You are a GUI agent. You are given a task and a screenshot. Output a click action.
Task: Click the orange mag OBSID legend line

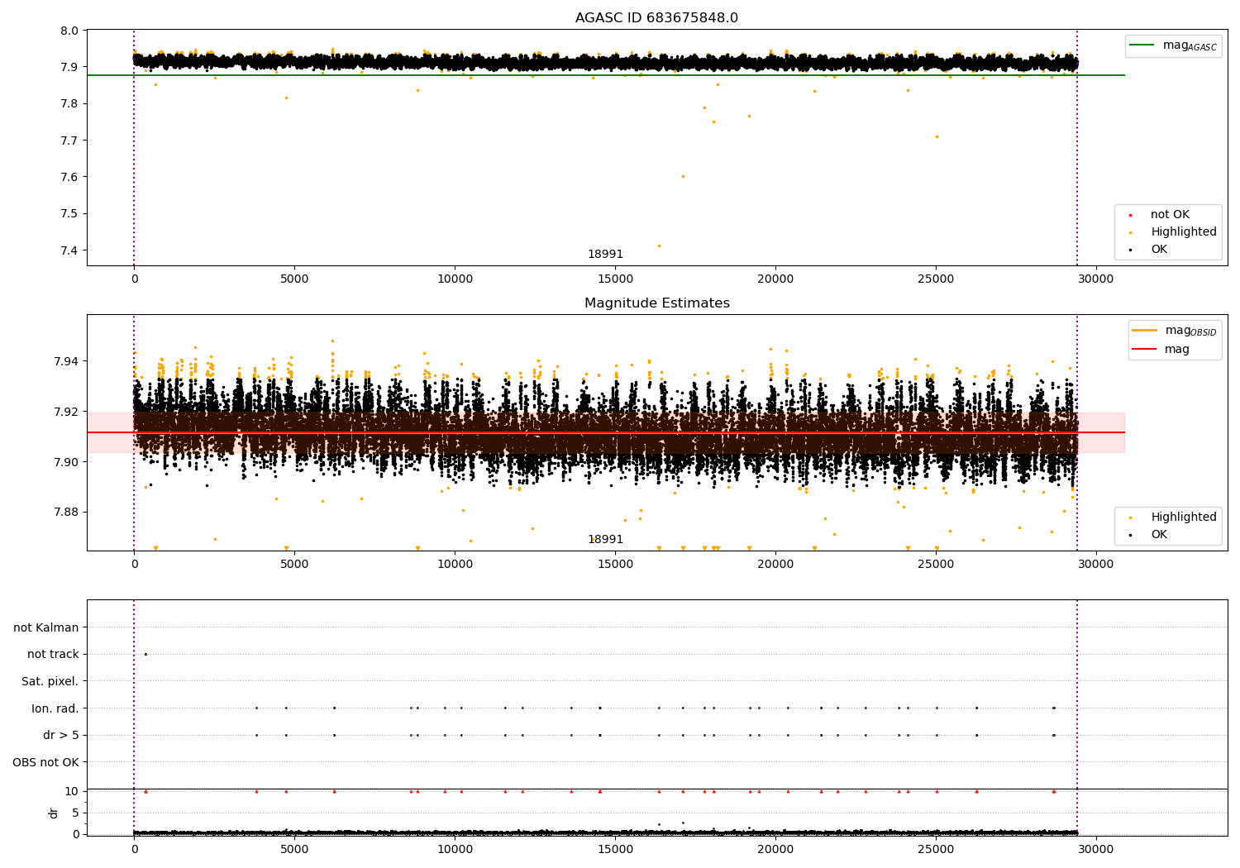pyautogui.click(x=1145, y=331)
